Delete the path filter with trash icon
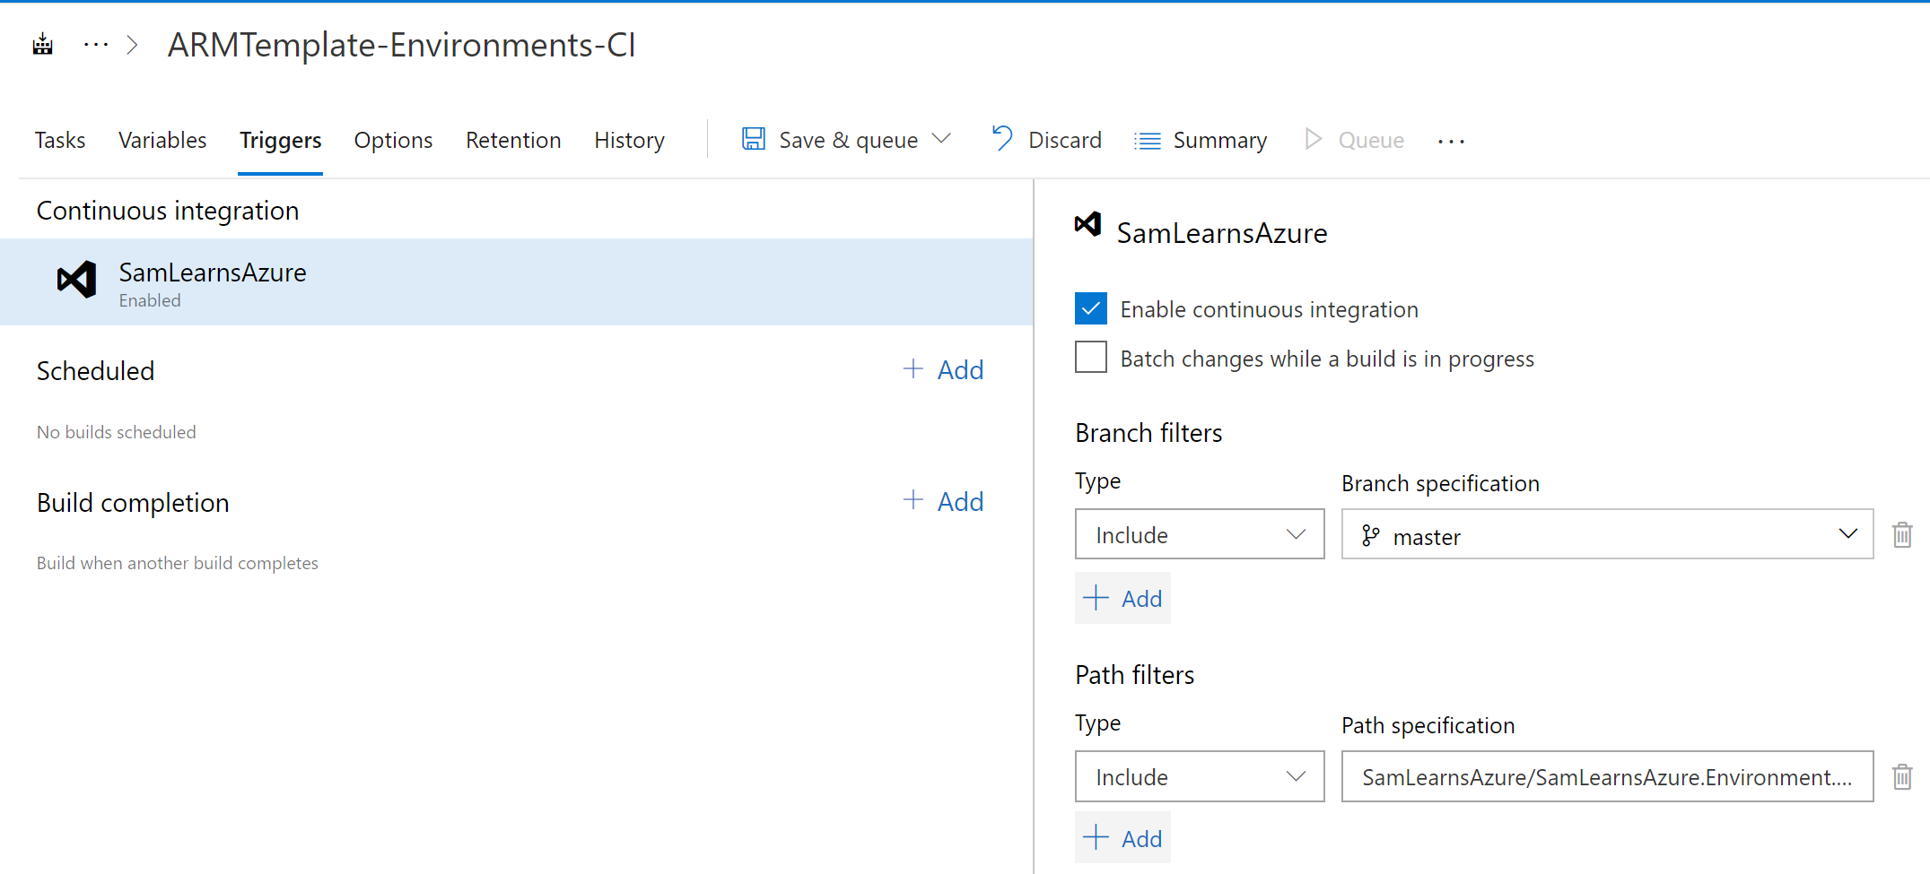This screenshot has width=1930, height=874. coord(1901,776)
